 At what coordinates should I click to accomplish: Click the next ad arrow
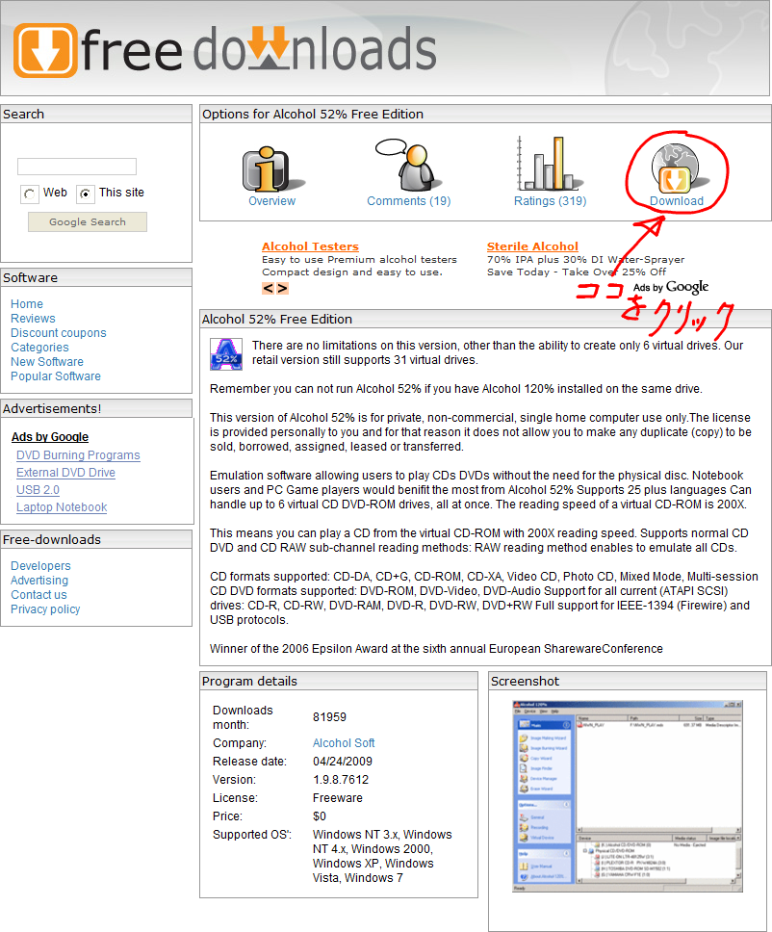coord(282,288)
